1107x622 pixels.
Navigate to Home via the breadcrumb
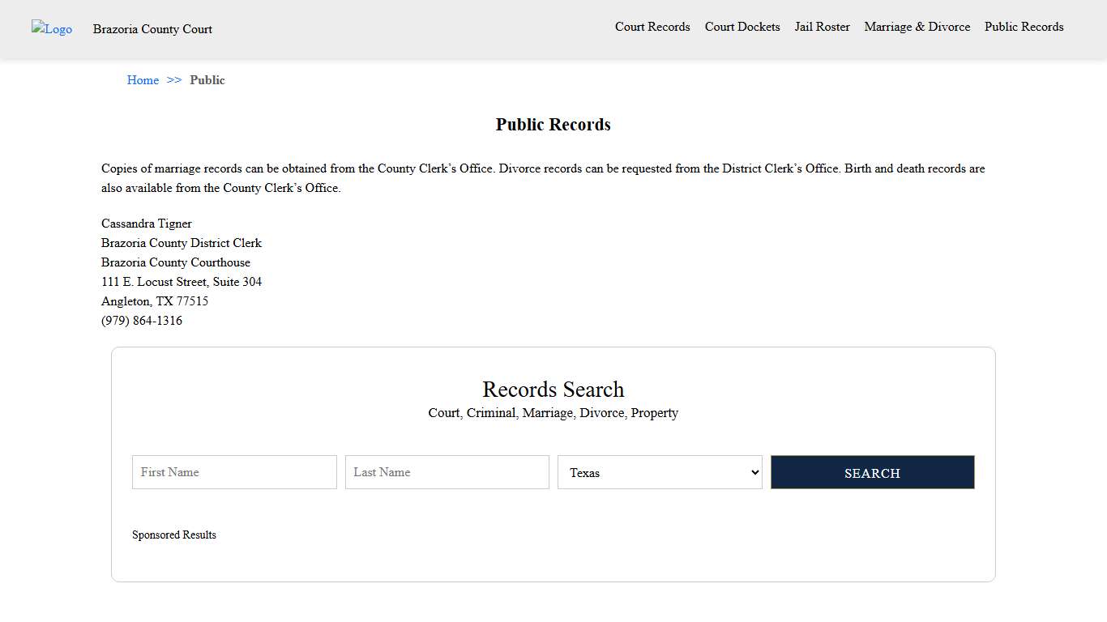tap(143, 80)
